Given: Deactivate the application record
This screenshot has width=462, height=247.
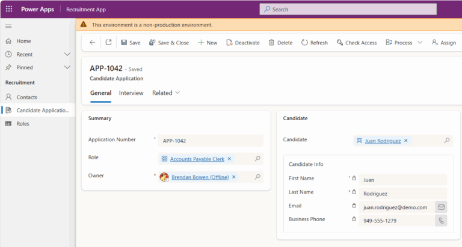Looking at the screenshot, I should tap(243, 43).
